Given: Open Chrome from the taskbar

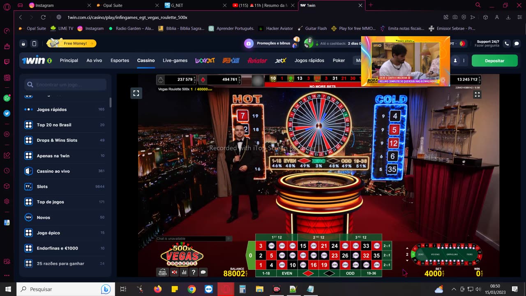Looking at the screenshot, I should [191, 289].
